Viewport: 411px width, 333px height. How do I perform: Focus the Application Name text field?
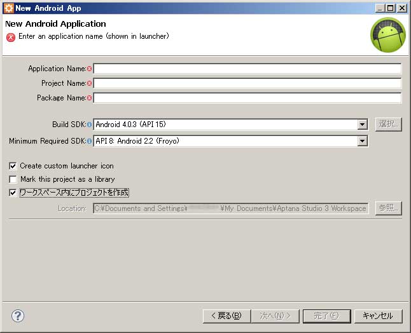[247, 69]
